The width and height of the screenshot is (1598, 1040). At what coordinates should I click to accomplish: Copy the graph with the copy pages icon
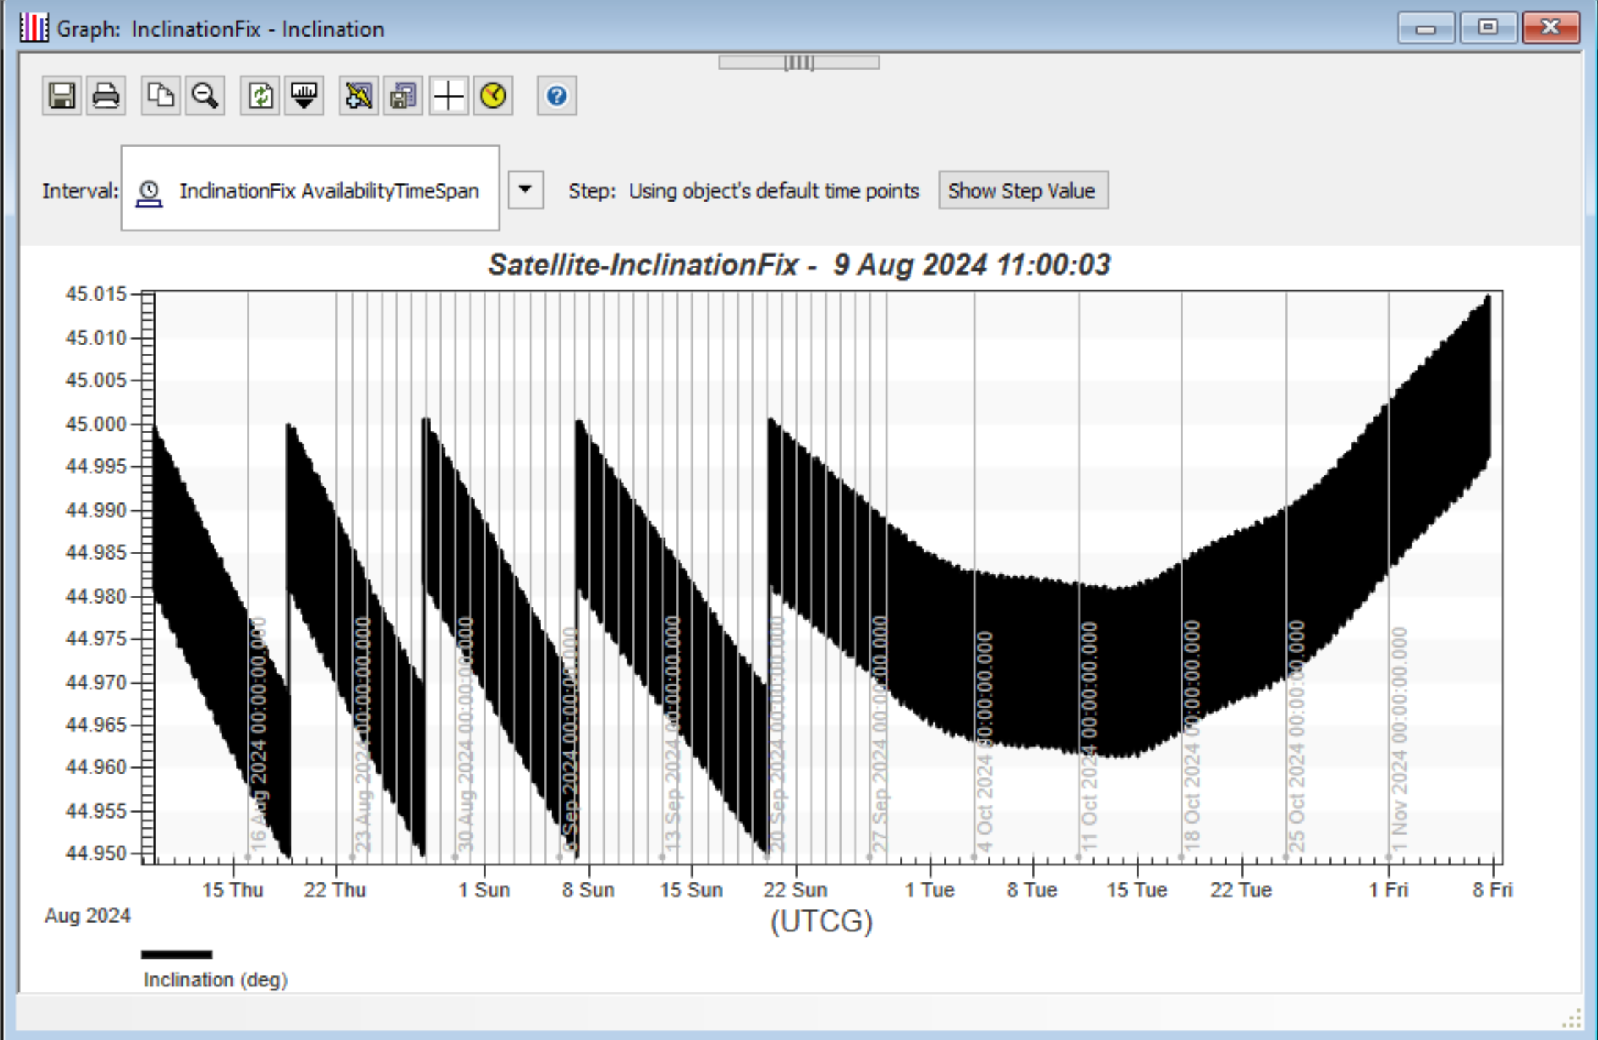point(161,96)
